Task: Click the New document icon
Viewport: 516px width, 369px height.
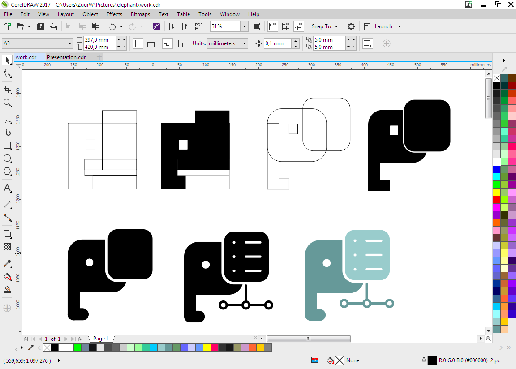Action: tap(7, 26)
